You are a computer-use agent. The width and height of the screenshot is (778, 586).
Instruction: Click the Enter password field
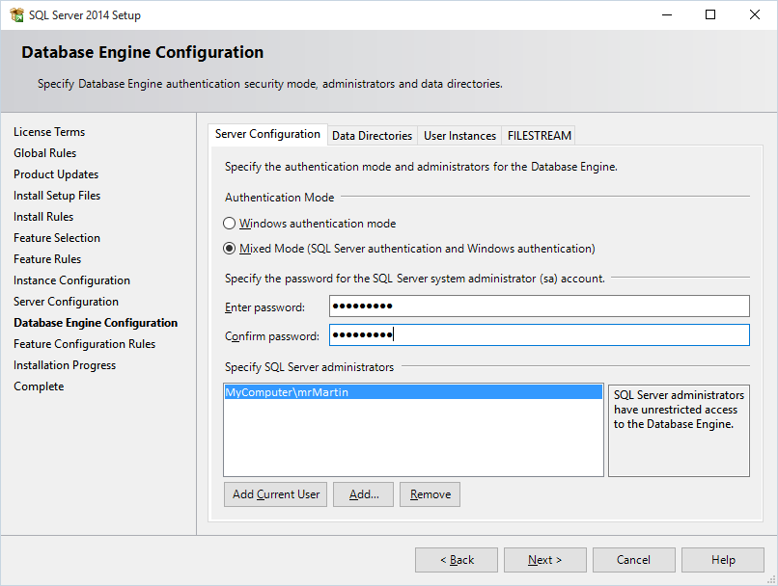[540, 306]
